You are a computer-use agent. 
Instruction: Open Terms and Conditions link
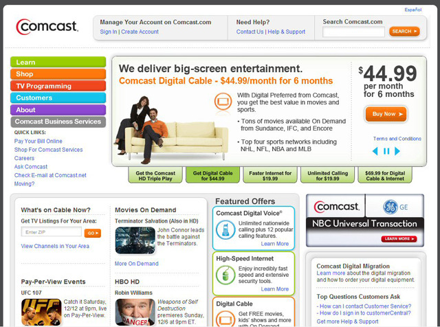[397, 139]
